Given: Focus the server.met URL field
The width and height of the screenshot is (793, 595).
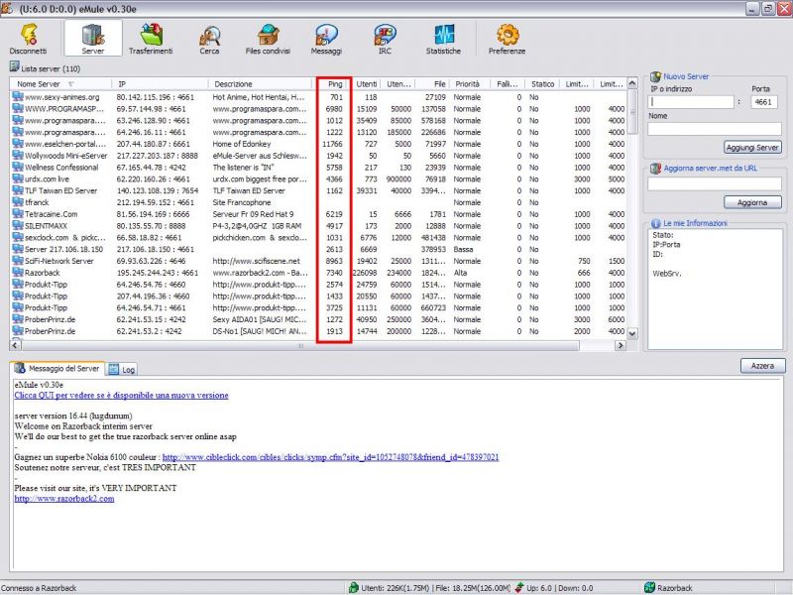Looking at the screenshot, I should click(x=715, y=183).
